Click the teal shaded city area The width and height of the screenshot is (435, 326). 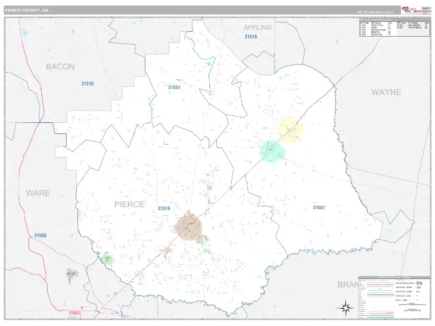(273, 151)
